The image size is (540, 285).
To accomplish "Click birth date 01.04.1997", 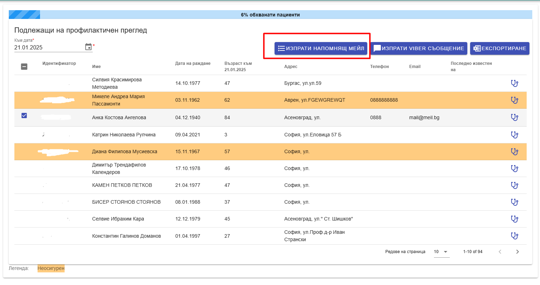I will (x=187, y=236).
